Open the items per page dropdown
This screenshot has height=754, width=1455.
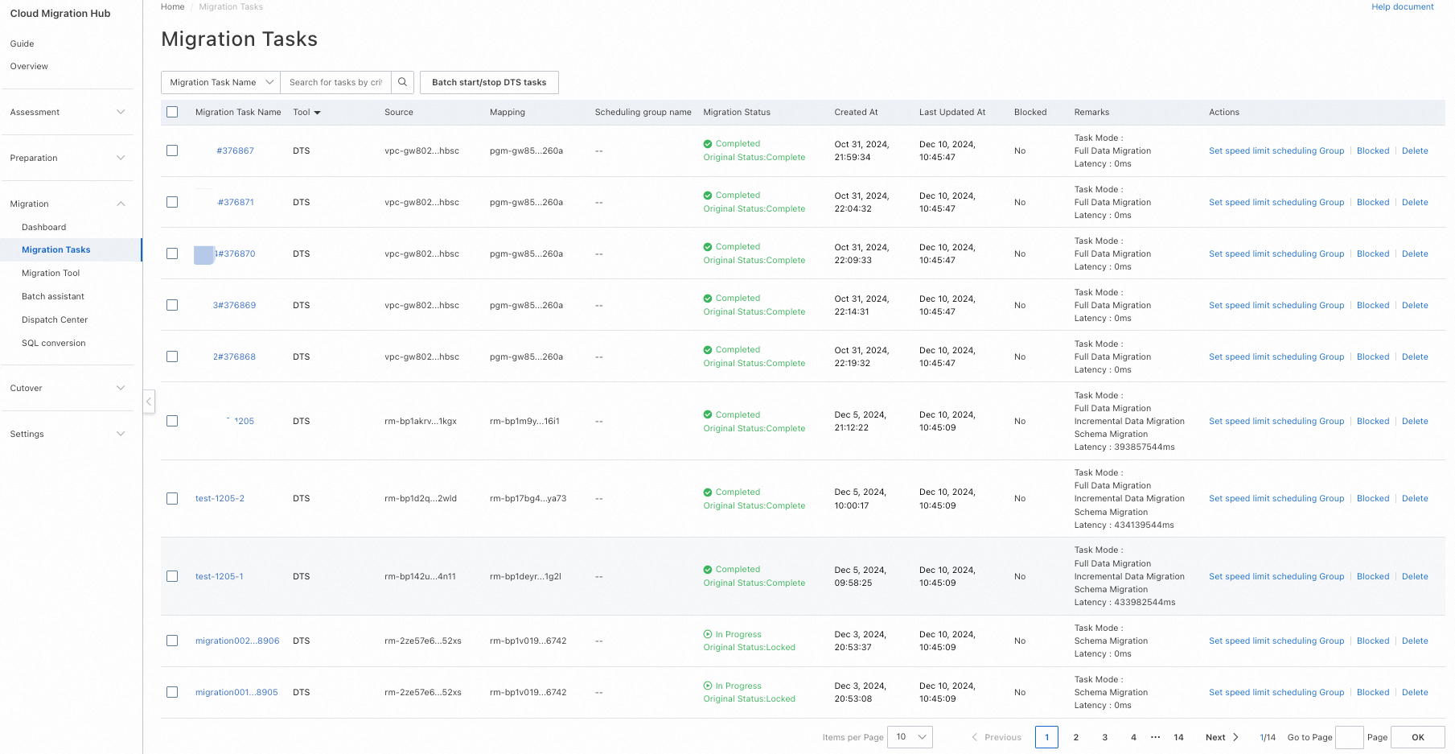[910, 737]
